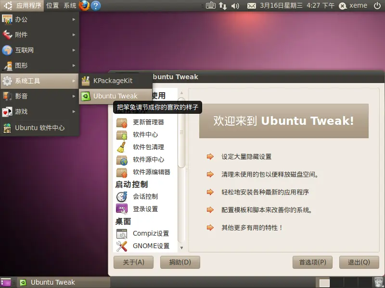385x288 pixels.
Task: Click the sidebar scroll down arrow
Action: 181,248
